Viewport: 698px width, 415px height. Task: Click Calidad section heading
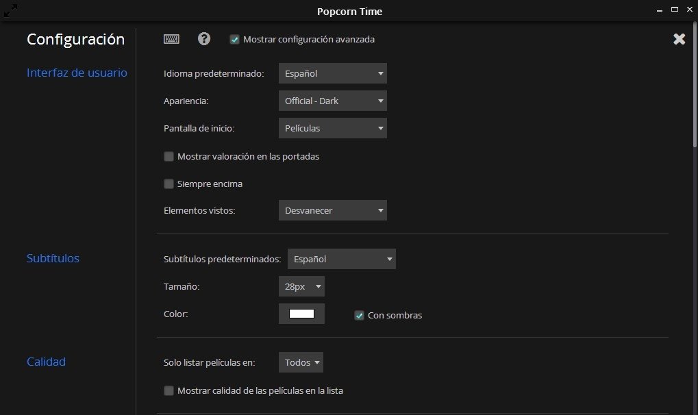point(47,362)
